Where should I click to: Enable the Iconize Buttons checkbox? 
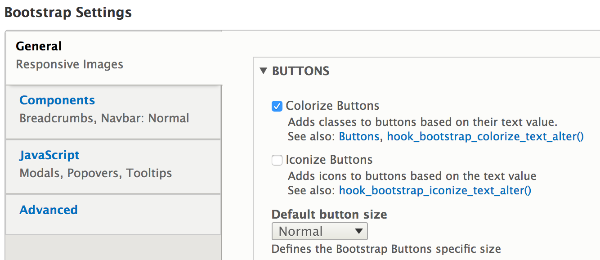pyautogui.click(x=277, y=160)
